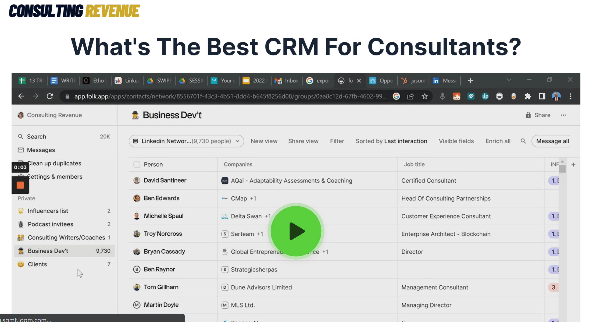The height and width of the screenshot is (322, 596).
Task: Click the share page icon in address bar
Action: (411, 96)
